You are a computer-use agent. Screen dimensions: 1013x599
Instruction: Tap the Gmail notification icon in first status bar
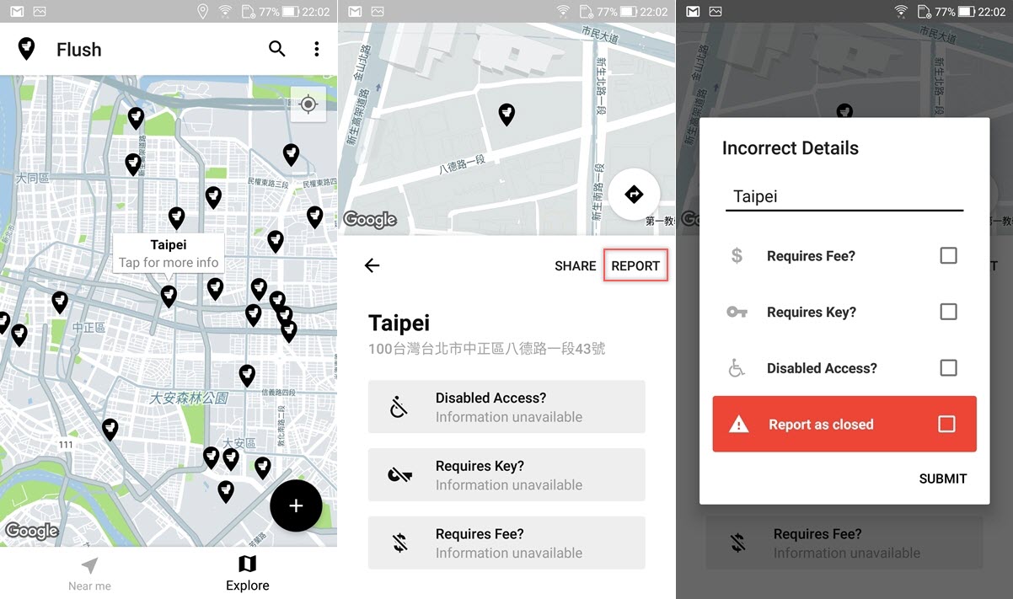17,12
